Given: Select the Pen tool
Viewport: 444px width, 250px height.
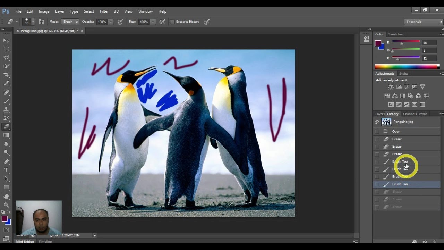Looking at the screenshot, I should (x=6, y=162).
